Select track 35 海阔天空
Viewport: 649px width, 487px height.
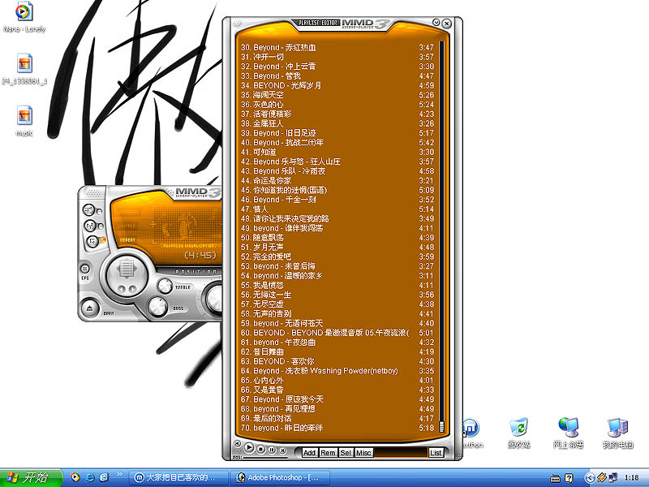(337, 95)
